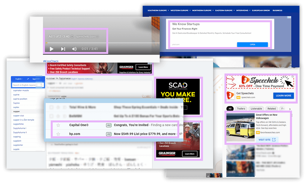Star the Capital One email
Screen dimensions: 307x185
[58, 125]
